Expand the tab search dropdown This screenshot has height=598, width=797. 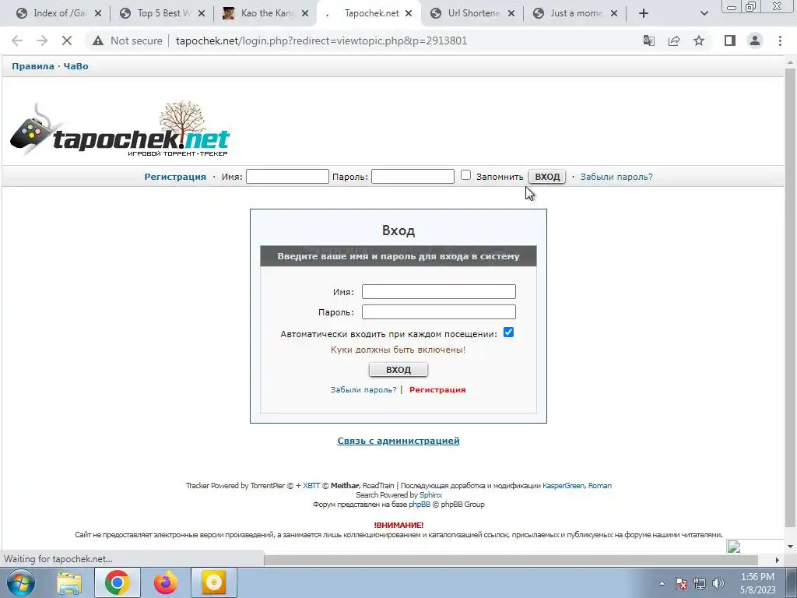click(704, 13)
